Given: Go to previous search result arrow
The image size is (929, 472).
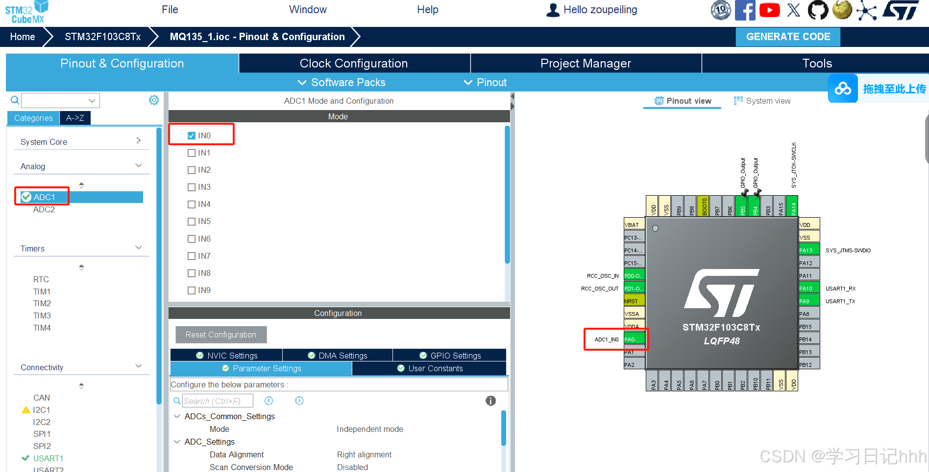Looking at the screenshot, I should pos(269,401).
